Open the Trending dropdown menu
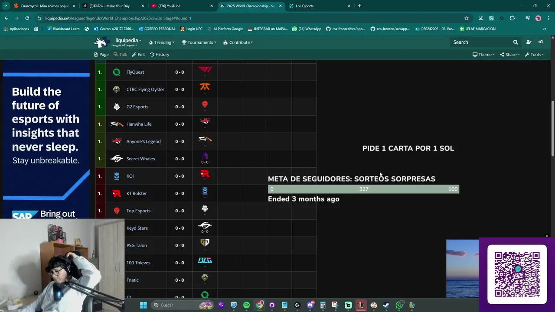The width and height of the screenshot is (555, 312). (162, 42)
